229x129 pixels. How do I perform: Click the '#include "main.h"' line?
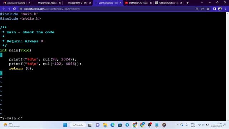click(19, 14)
